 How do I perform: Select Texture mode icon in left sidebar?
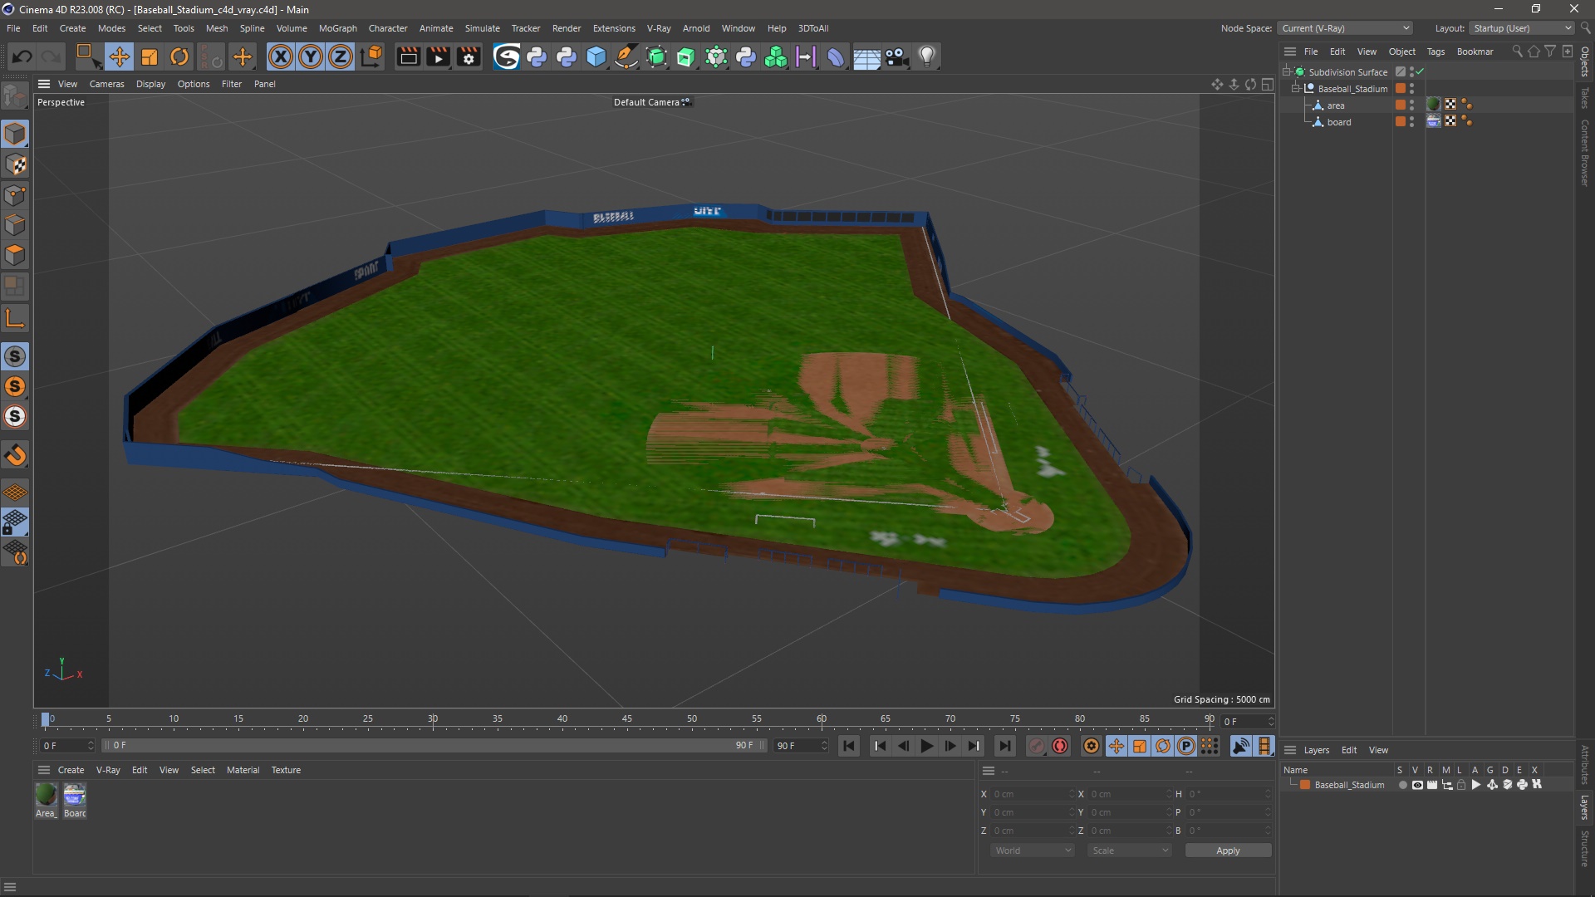click(15, 164)
